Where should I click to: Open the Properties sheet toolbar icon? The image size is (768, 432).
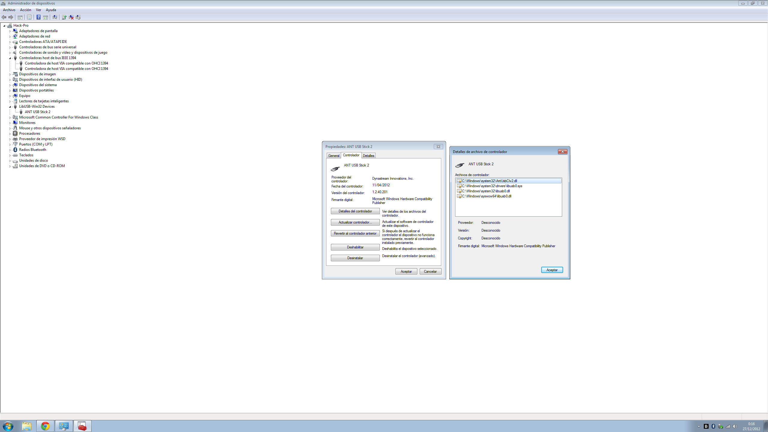(29, 17)
